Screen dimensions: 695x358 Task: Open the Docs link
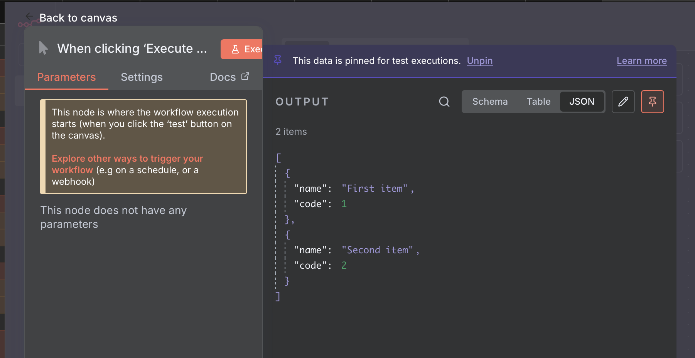223,77
